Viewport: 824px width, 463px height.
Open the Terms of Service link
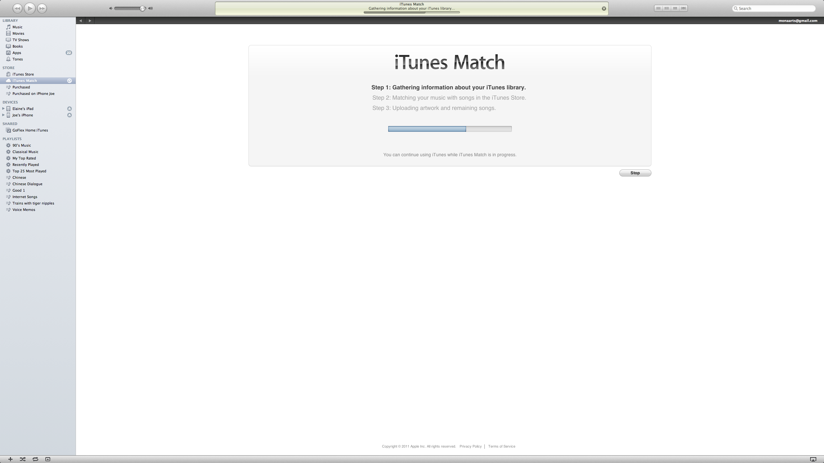pyautogui.click(x=501, y=446)
